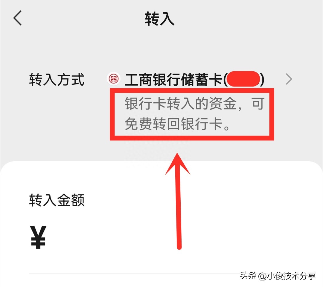Click the red upward arrow annotation
The height and width of the screenshot is (287, 323).
coord(178,201)
